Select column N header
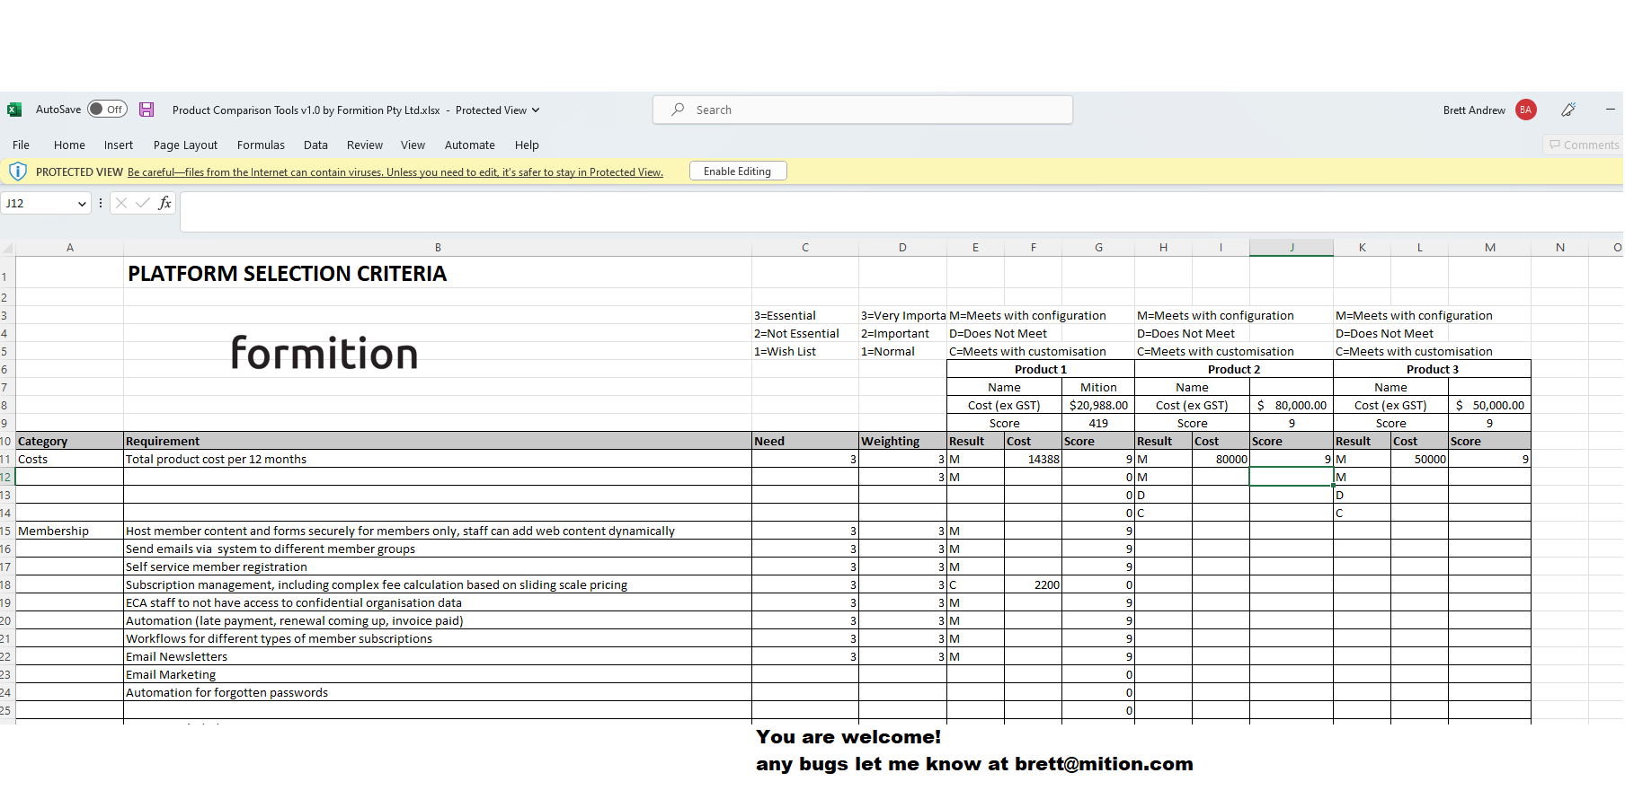1625x808 pixels. pos(1560,248)
